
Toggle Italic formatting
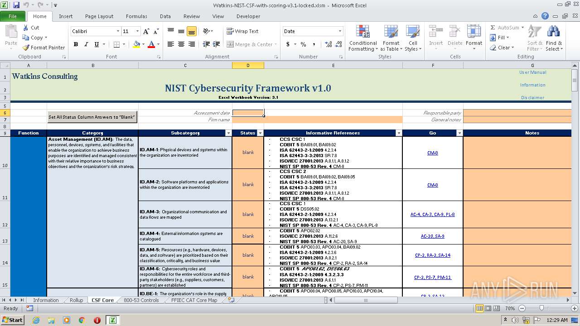coord(86,44)
